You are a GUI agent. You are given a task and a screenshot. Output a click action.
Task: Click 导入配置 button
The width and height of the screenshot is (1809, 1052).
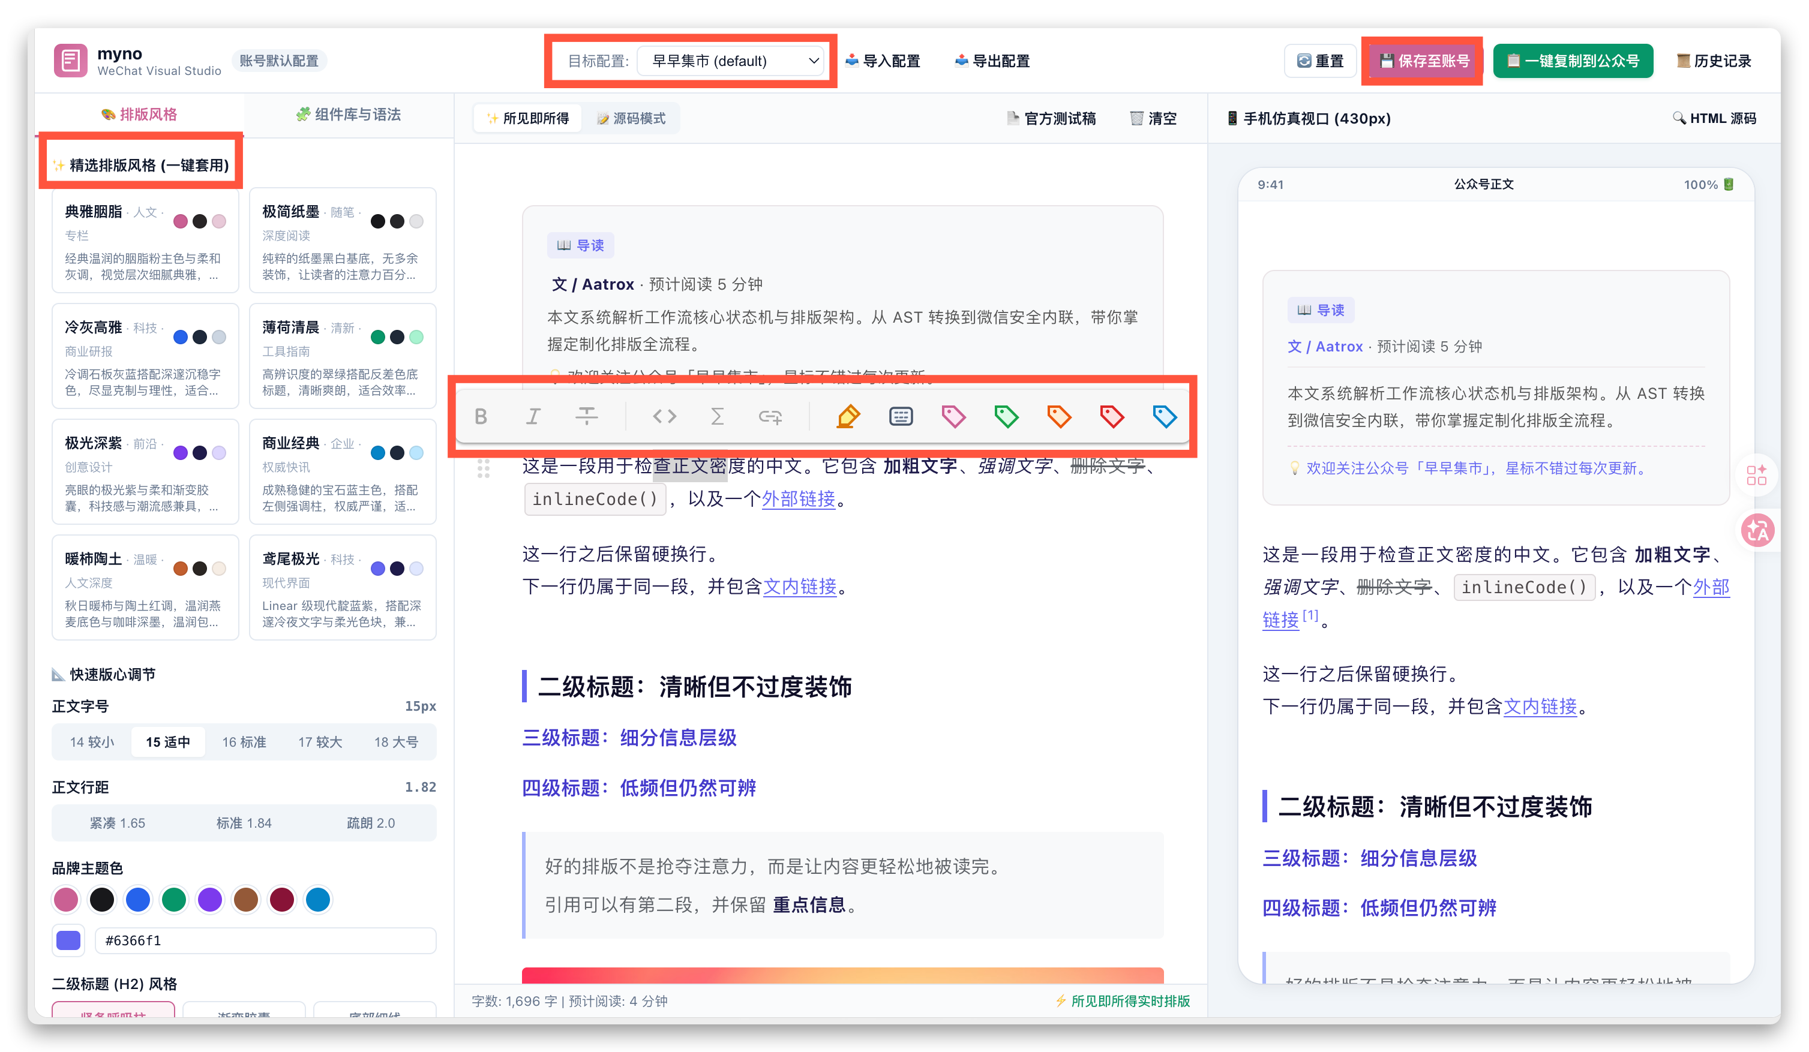point(883,61)
